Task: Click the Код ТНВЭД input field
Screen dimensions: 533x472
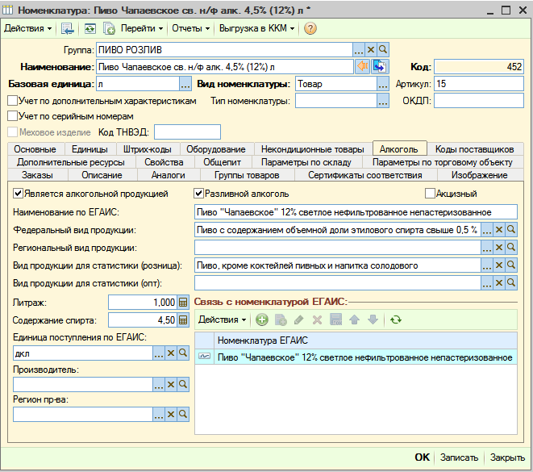Action: pyautogui.click(x=187, y=132)
